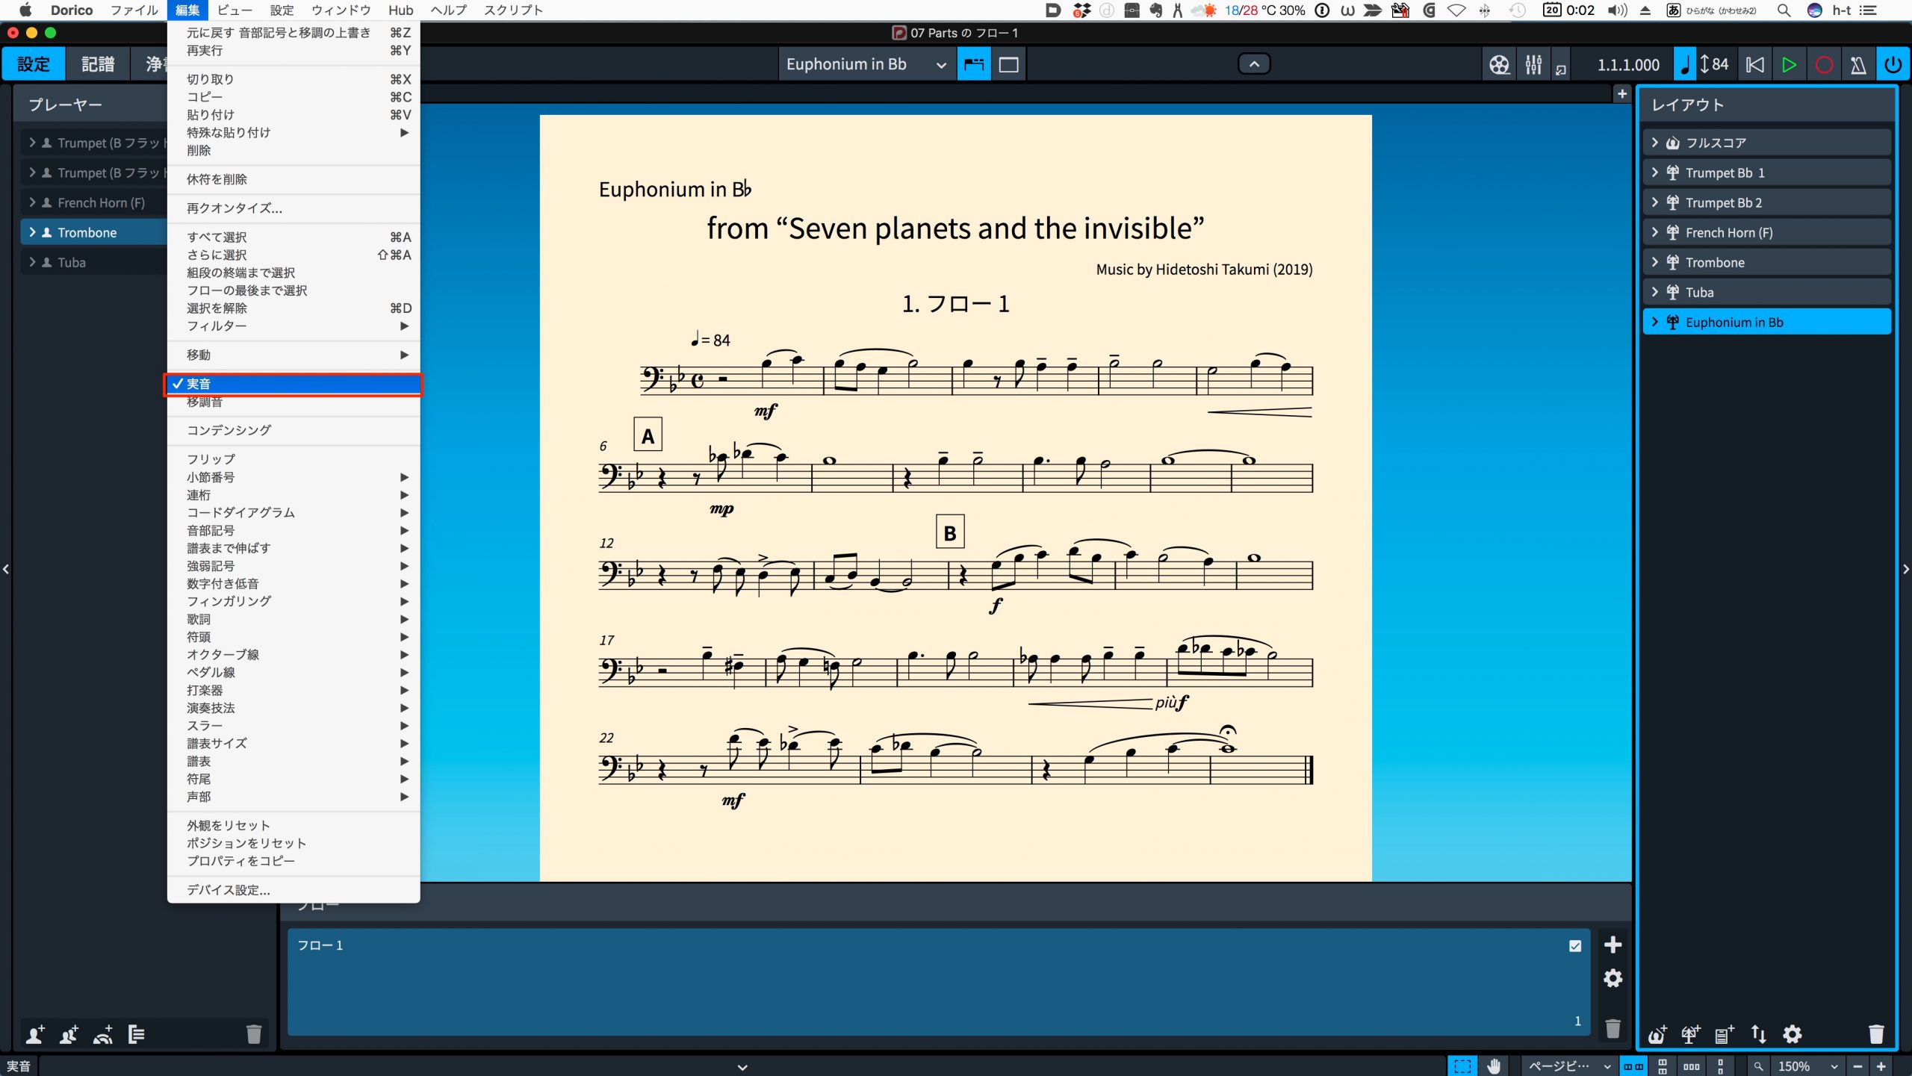Viewport: 1912px width, 1076px height.
Task: Add new flow plus icon
Action: coord(1613,945)
